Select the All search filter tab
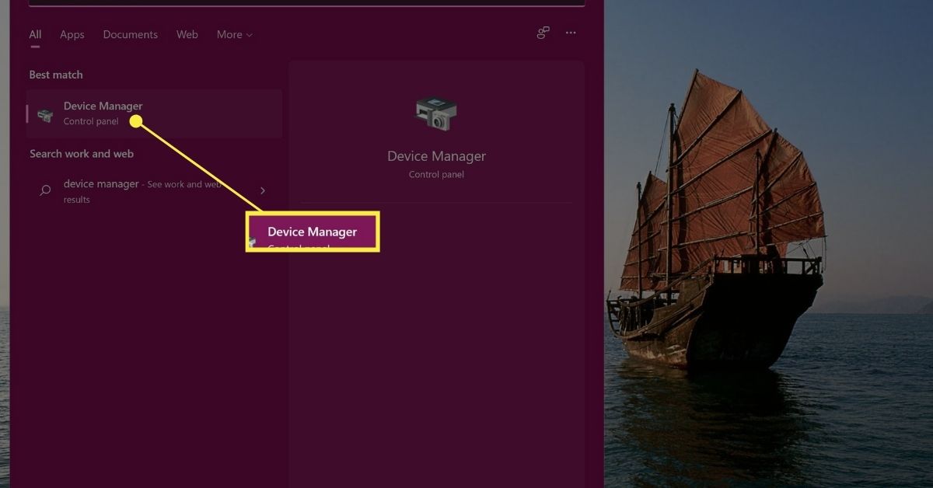The image size is (933, 488). (35, 35)
